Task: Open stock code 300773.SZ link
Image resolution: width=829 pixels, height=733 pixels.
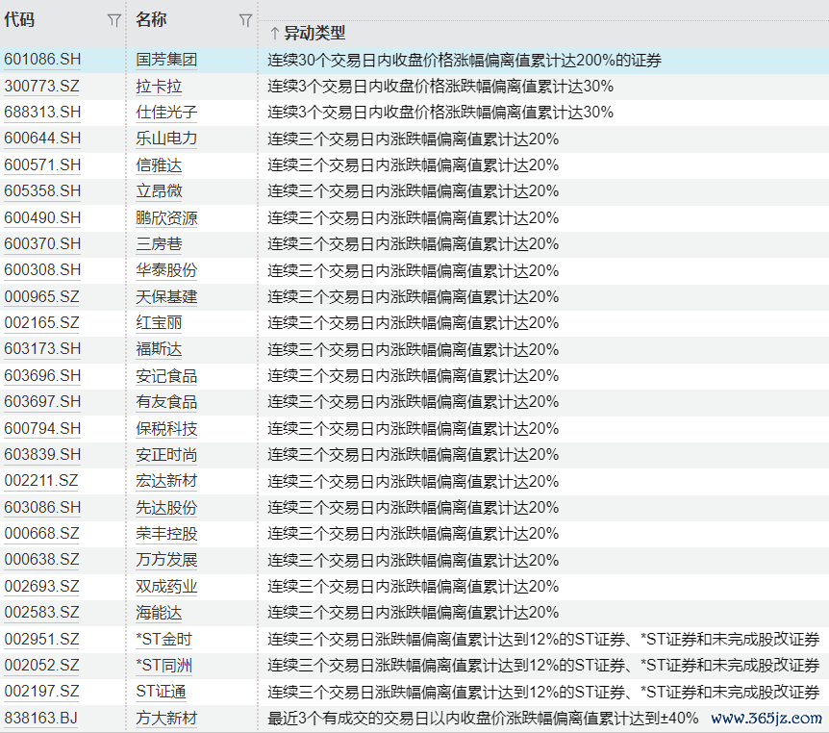Action: coord(41,87)
